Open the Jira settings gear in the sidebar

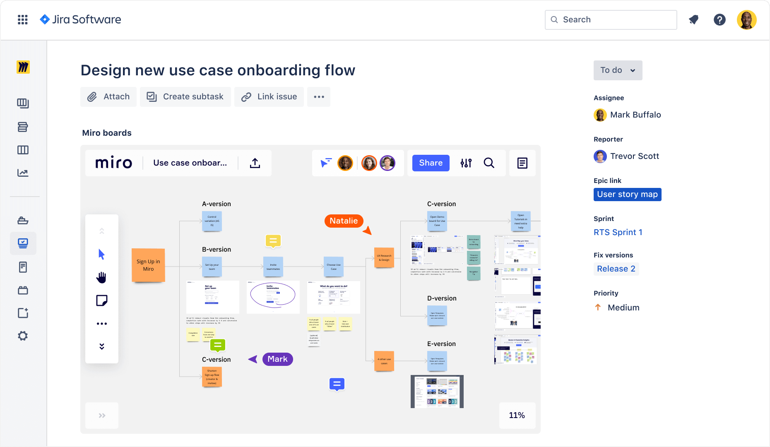click(x=23, y=336)
